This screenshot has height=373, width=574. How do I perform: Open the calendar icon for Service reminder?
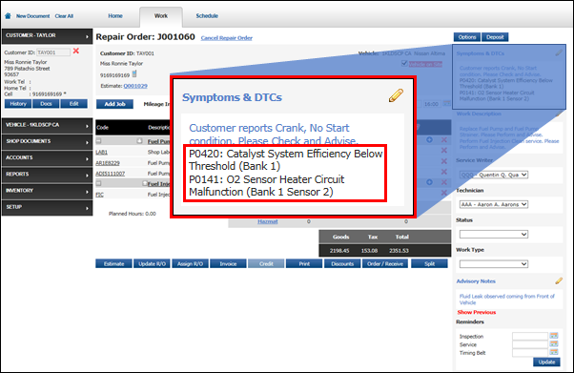point(554,344)
